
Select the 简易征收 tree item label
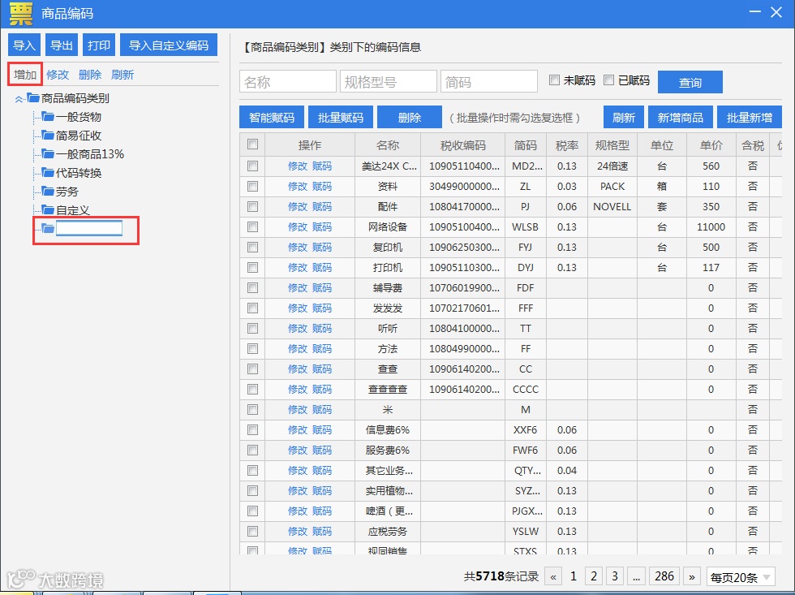(x=79, y=136)
